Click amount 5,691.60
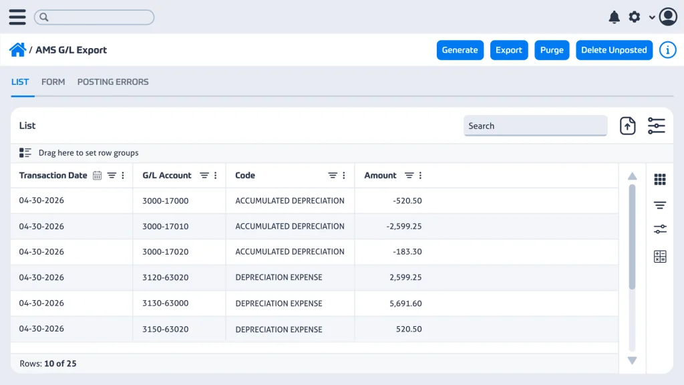Screen dimensions: 684x385 [405, 303]
